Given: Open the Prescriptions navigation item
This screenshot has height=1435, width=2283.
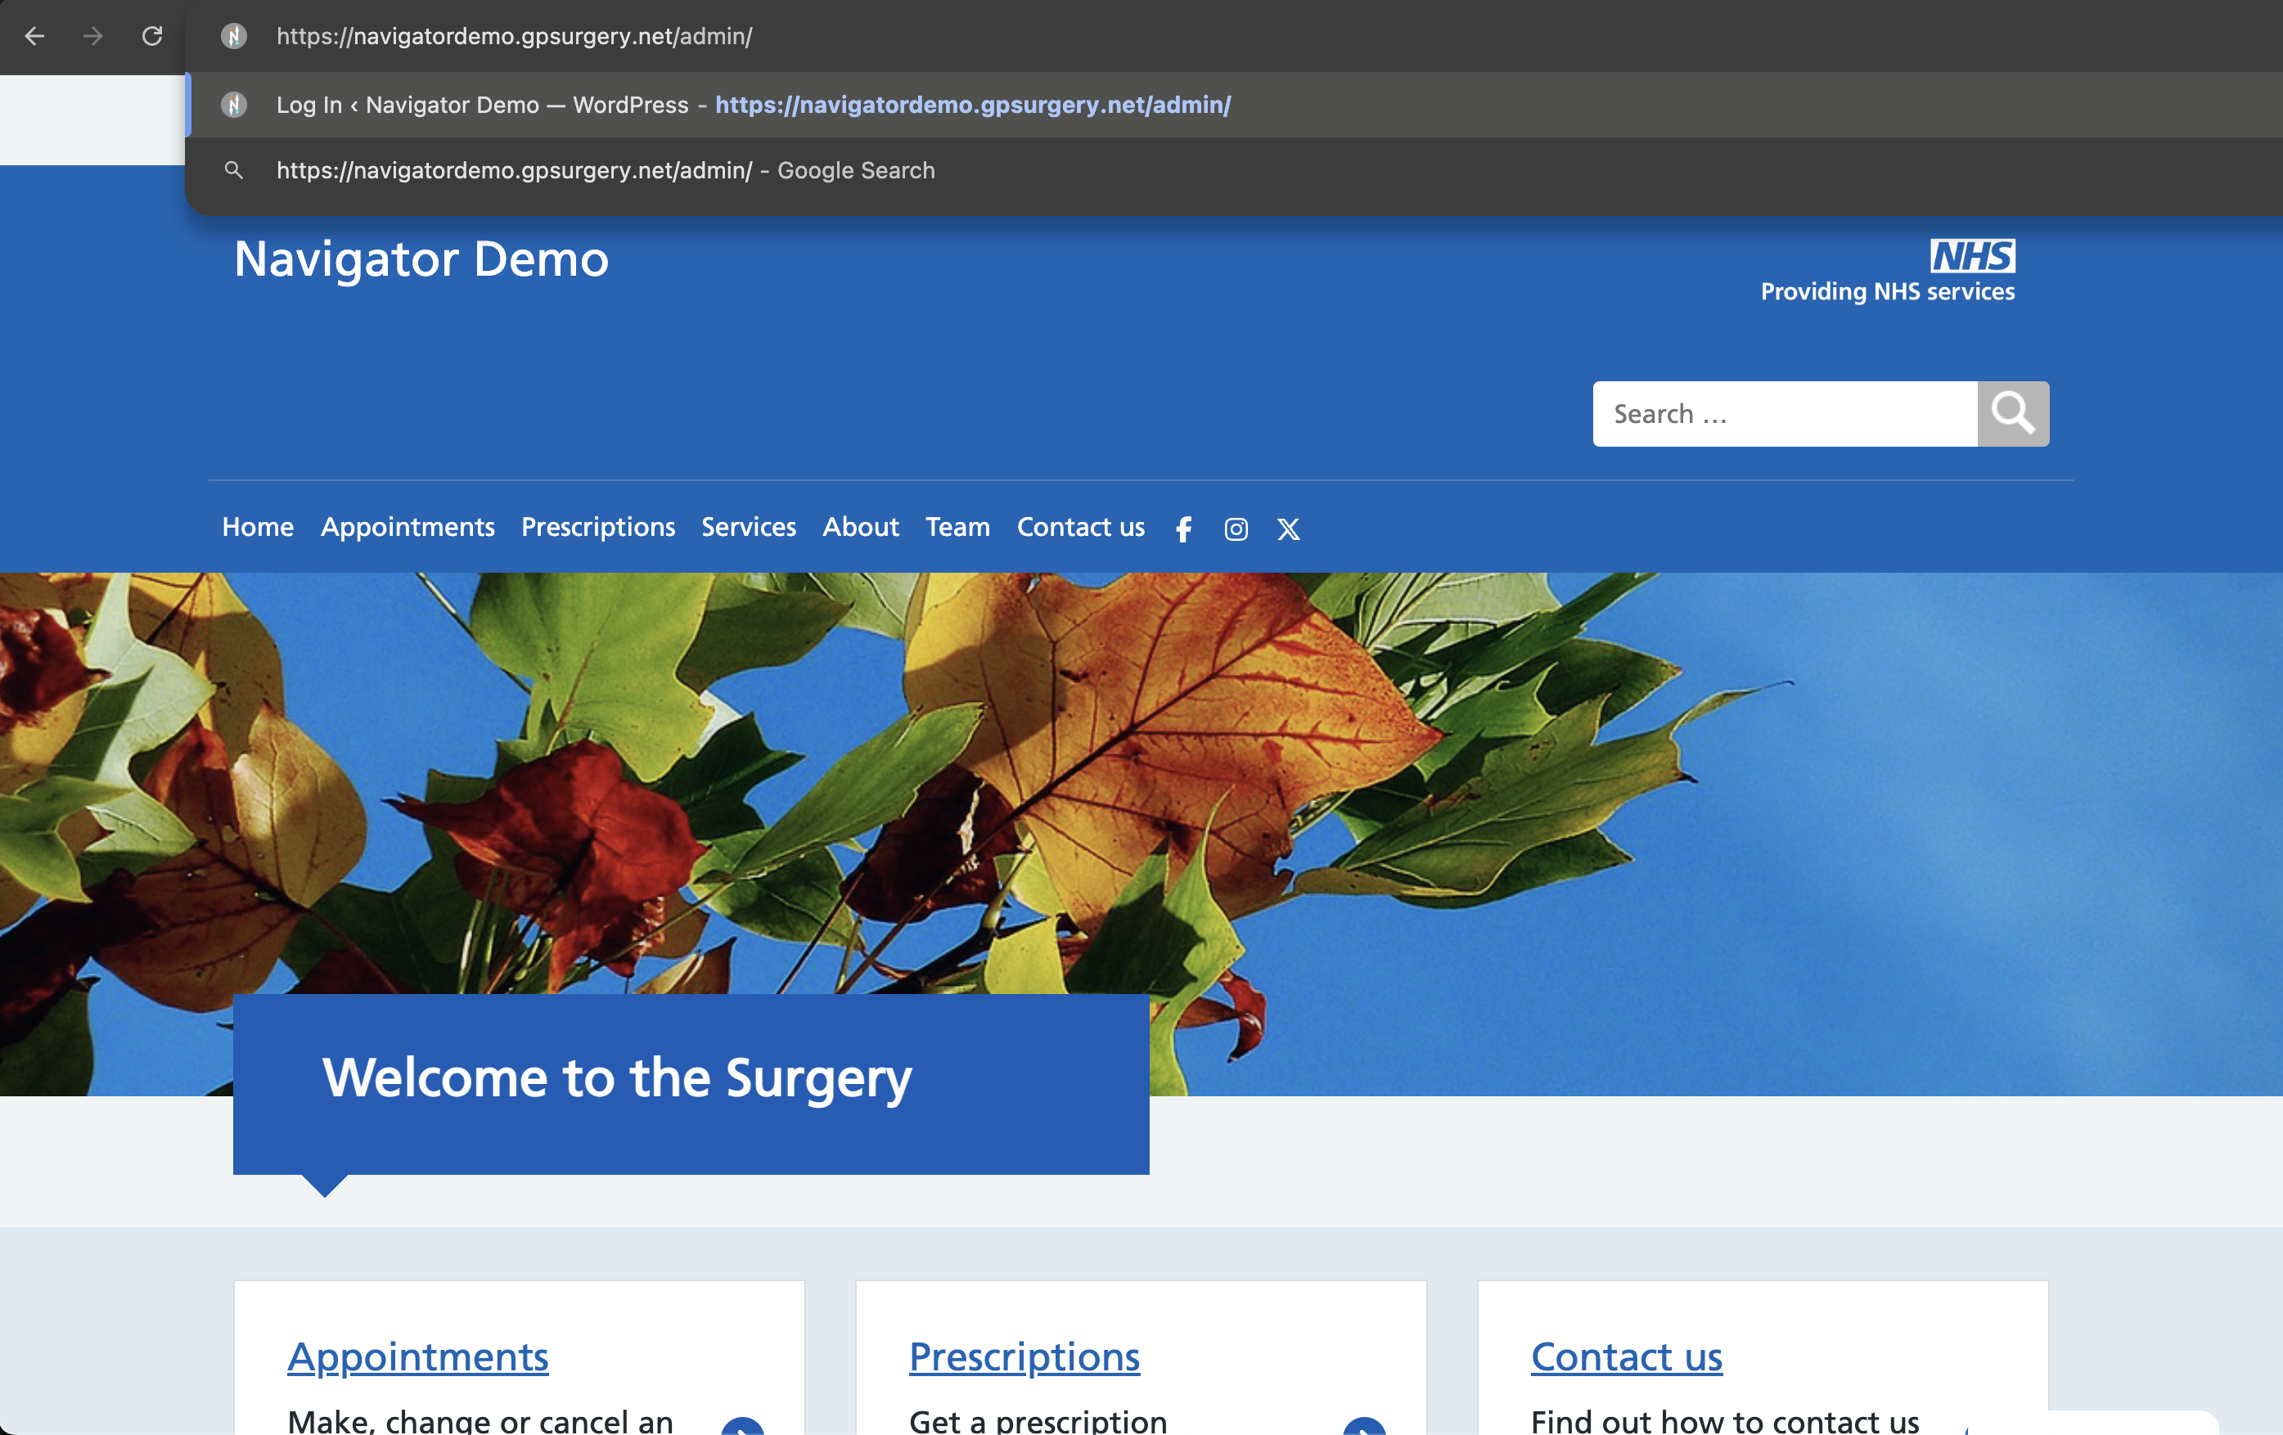Looking at the screenshot, I should [598, 527].
